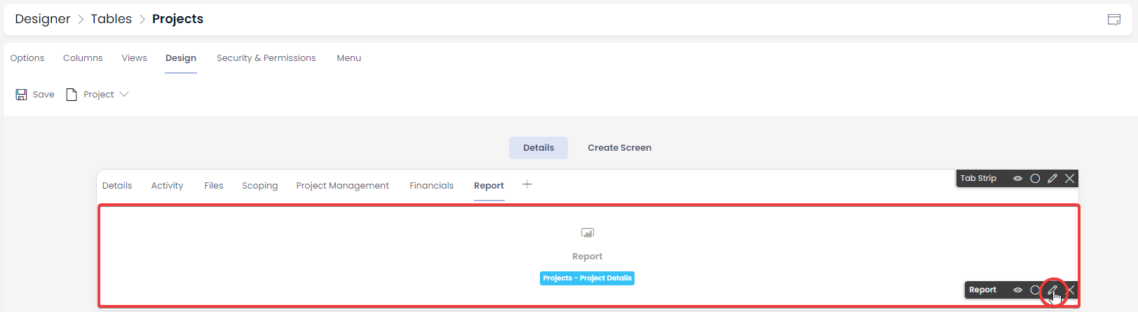Click the Save disk icon

click(x=22, y=95)
